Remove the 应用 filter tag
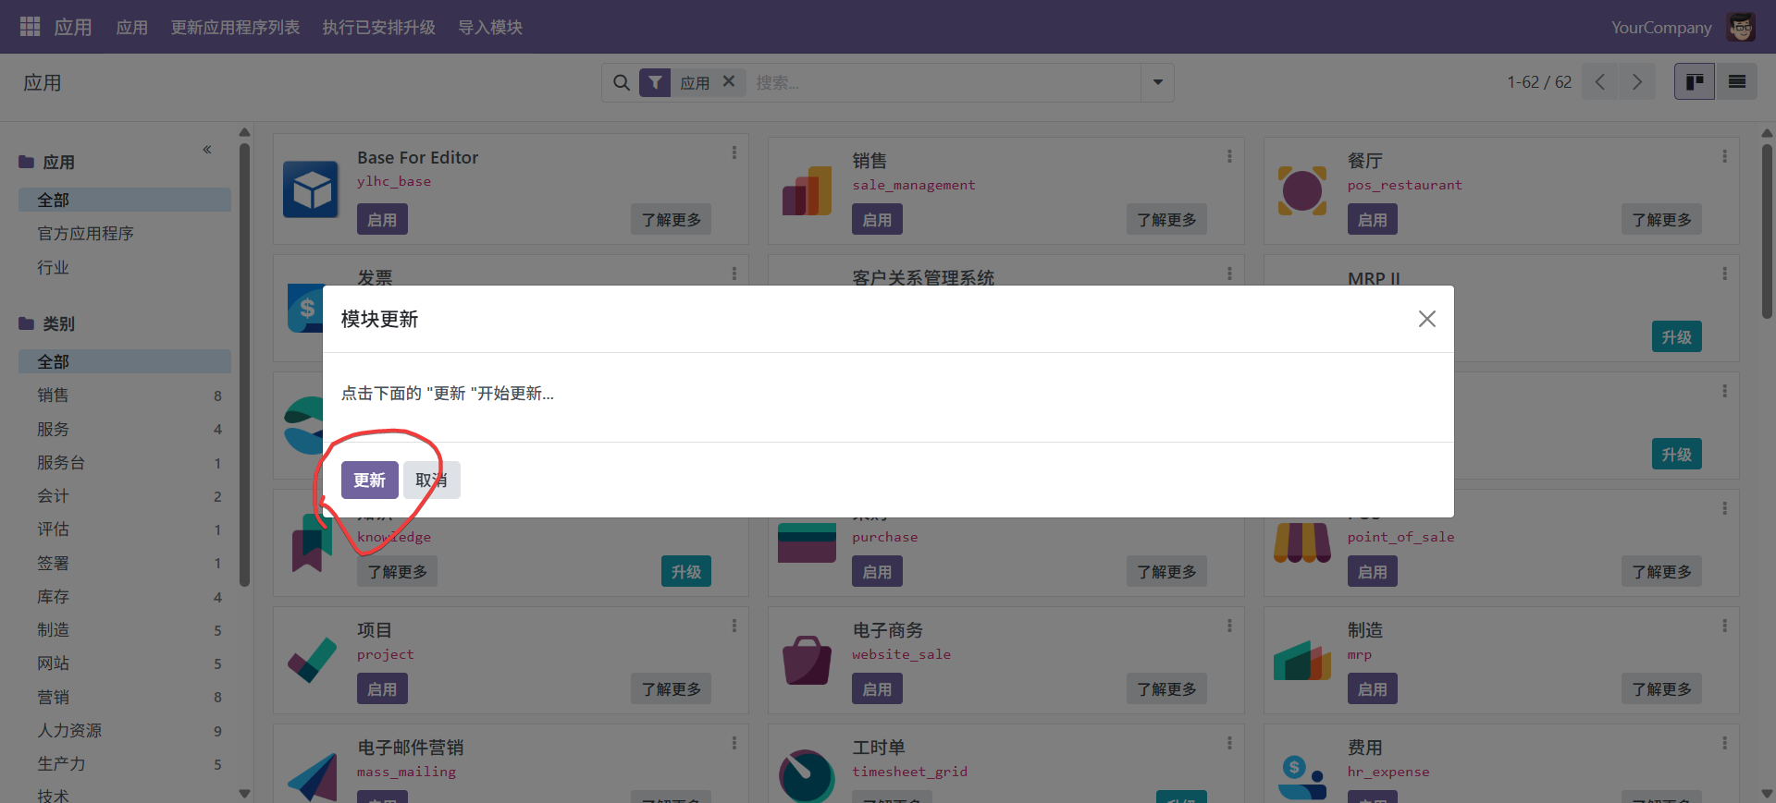Screen dimensions: 1776x803 (x=729, y=81)
